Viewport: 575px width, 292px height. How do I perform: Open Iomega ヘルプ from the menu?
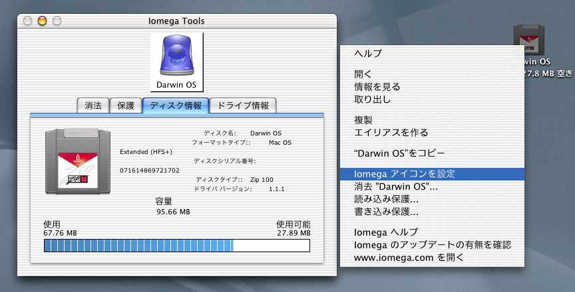[x=432, y=232]
